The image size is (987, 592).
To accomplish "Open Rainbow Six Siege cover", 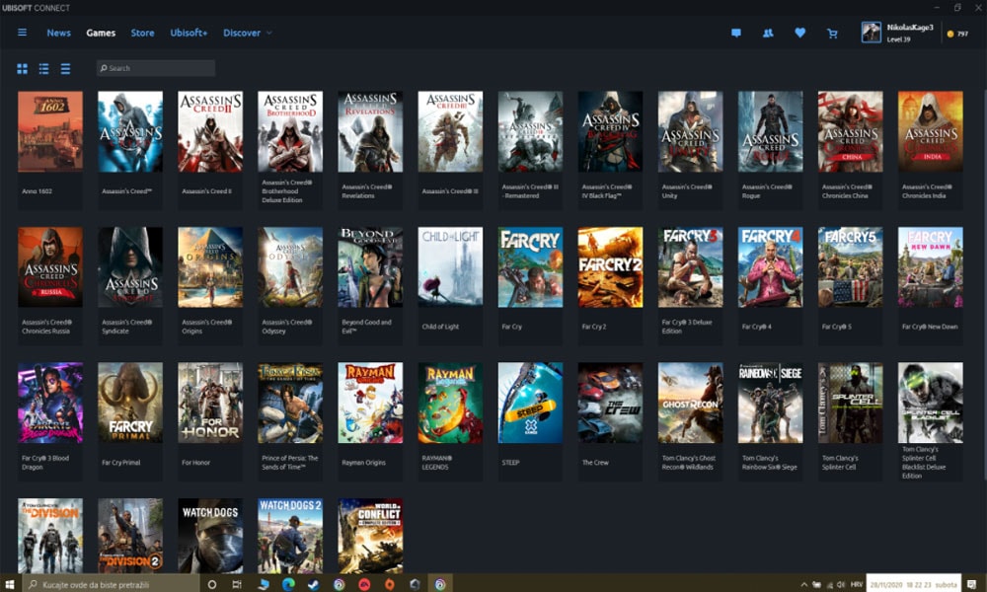I will pos(771,403).
